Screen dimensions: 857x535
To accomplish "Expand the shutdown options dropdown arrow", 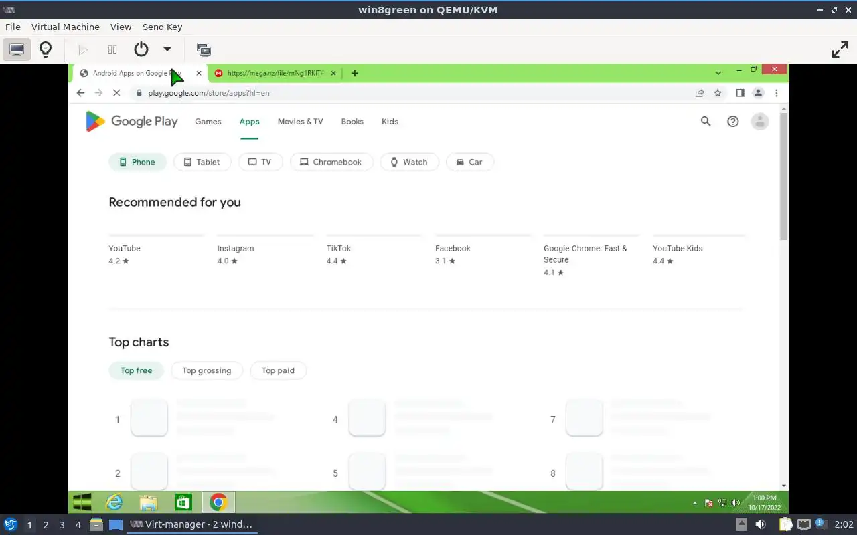I will click(167, 49).
